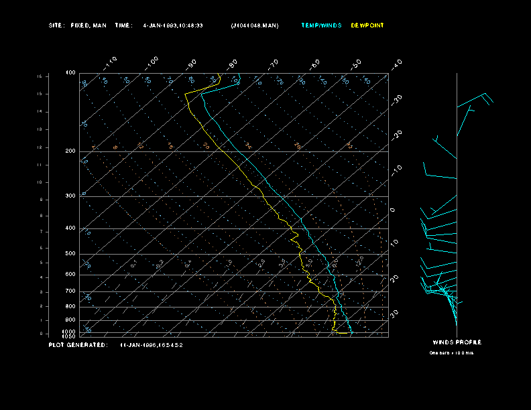Select the 'FIXED, MAN' site name
The height and width of the screenshot is (410, 531).
88,25
